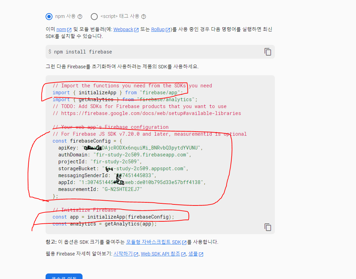Select the <script> 태그 사용 radio button

(94, 17)
